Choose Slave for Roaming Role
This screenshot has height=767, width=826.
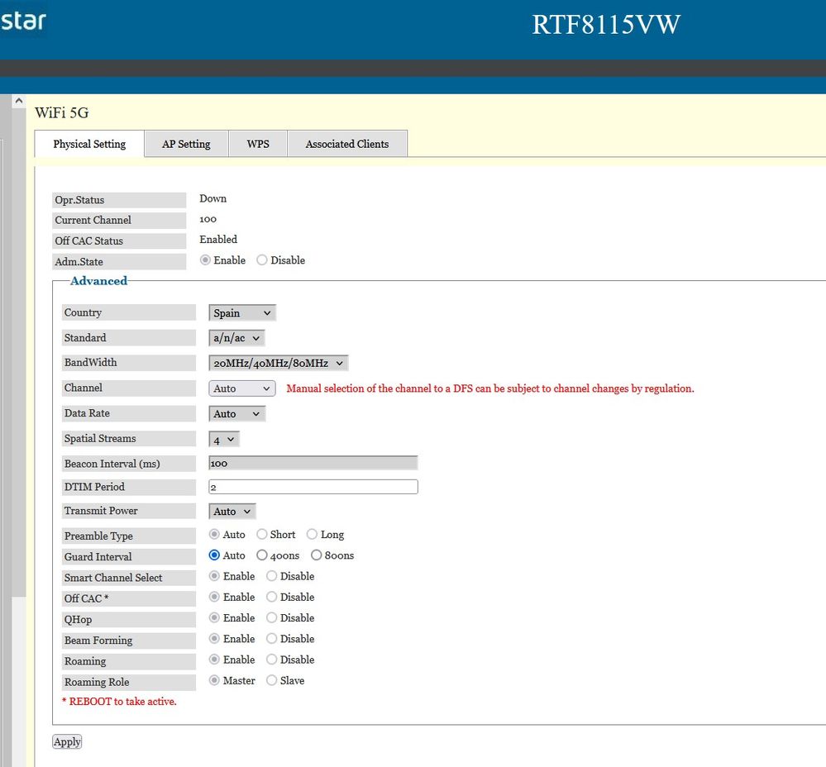(x=271, y=681)
